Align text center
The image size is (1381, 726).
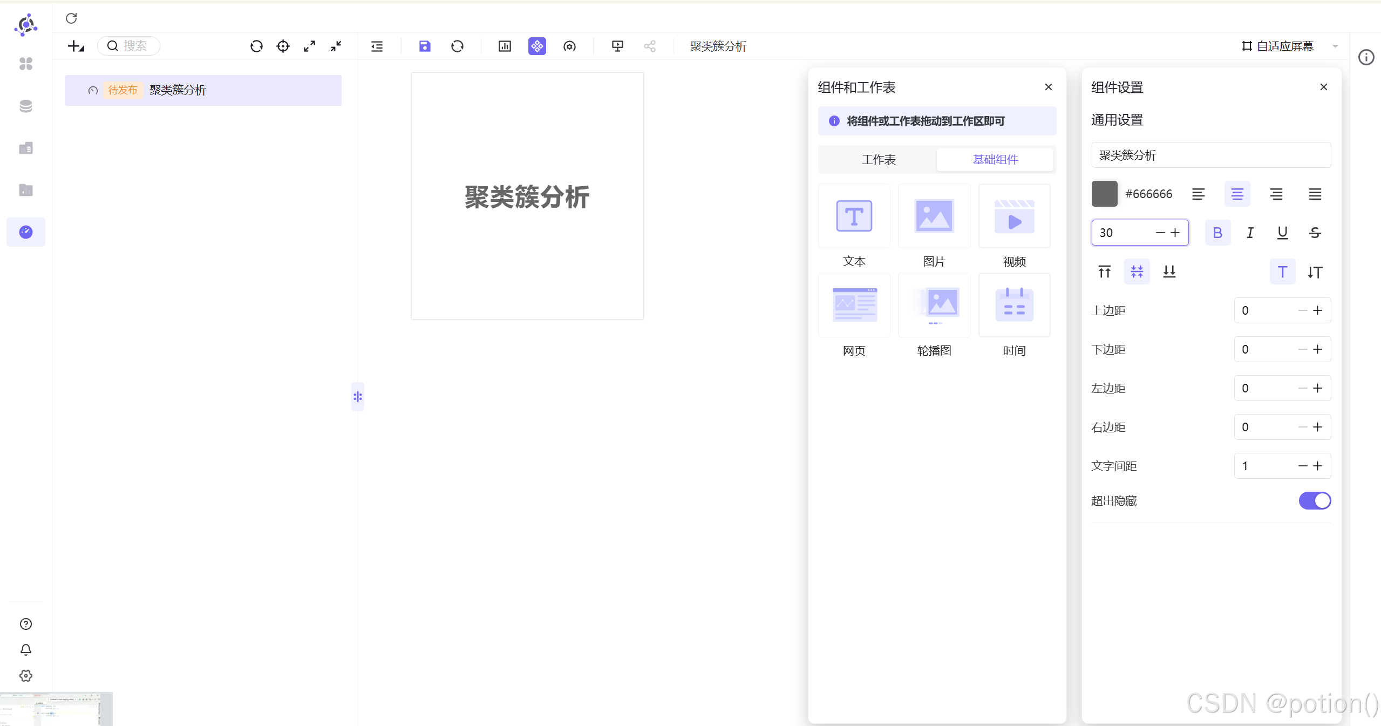coord(1237,194)
